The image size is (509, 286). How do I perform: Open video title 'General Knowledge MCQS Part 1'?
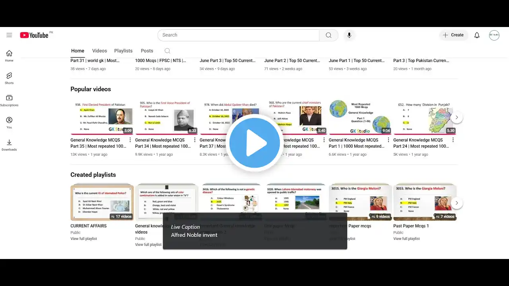(357, 143)
